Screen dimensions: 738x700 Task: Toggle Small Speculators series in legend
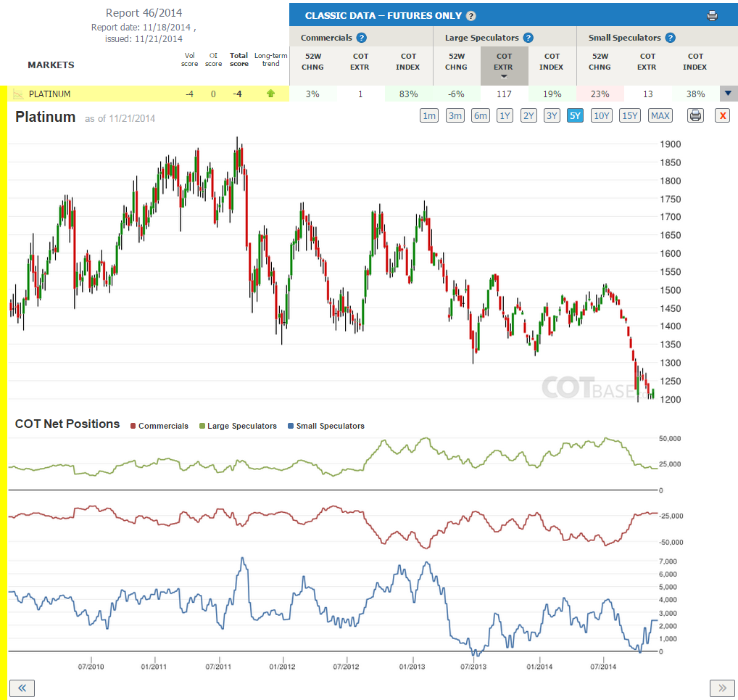pyautogui.click(x=326, y=426)
